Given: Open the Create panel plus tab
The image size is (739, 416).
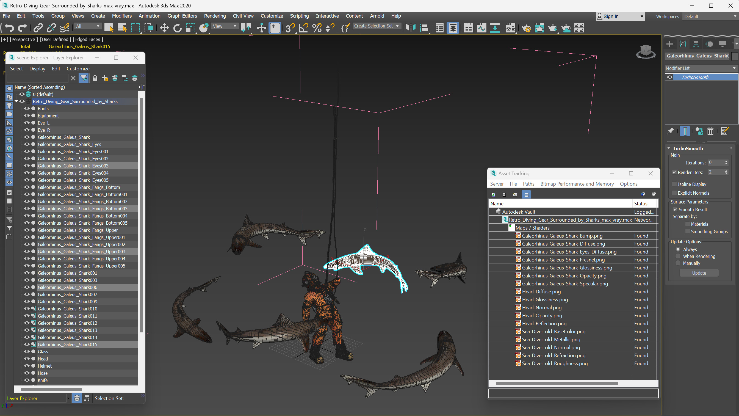Looking at the screenshot, I should coord(669,44).
